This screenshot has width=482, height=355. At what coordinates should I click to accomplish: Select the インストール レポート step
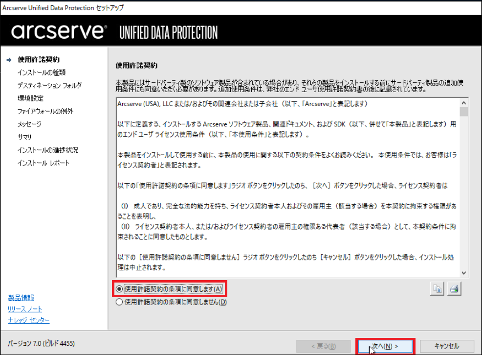coord(44,163)
